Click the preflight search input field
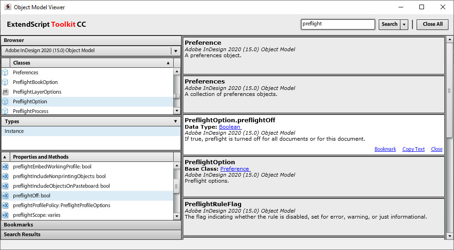 pos(338,24)
